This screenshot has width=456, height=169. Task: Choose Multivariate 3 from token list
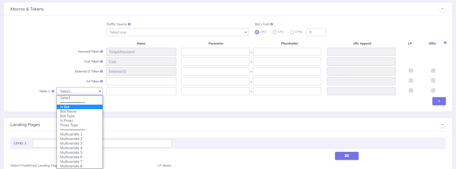pos(71,143)
